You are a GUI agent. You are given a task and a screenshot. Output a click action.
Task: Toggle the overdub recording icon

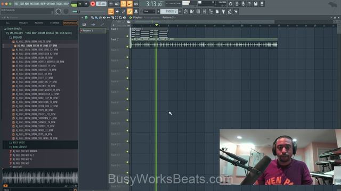click(x=129, y=4)
